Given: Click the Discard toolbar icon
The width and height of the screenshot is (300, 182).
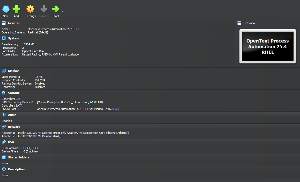Looking at the screenshot, I should (x=44, y=9).
